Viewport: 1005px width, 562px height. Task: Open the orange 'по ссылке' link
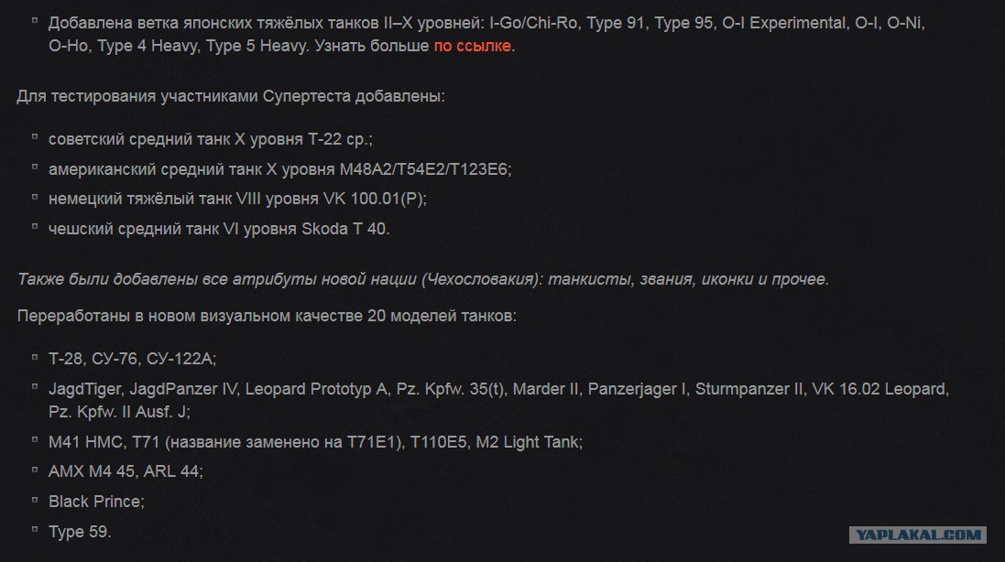[x=473, y=46]
